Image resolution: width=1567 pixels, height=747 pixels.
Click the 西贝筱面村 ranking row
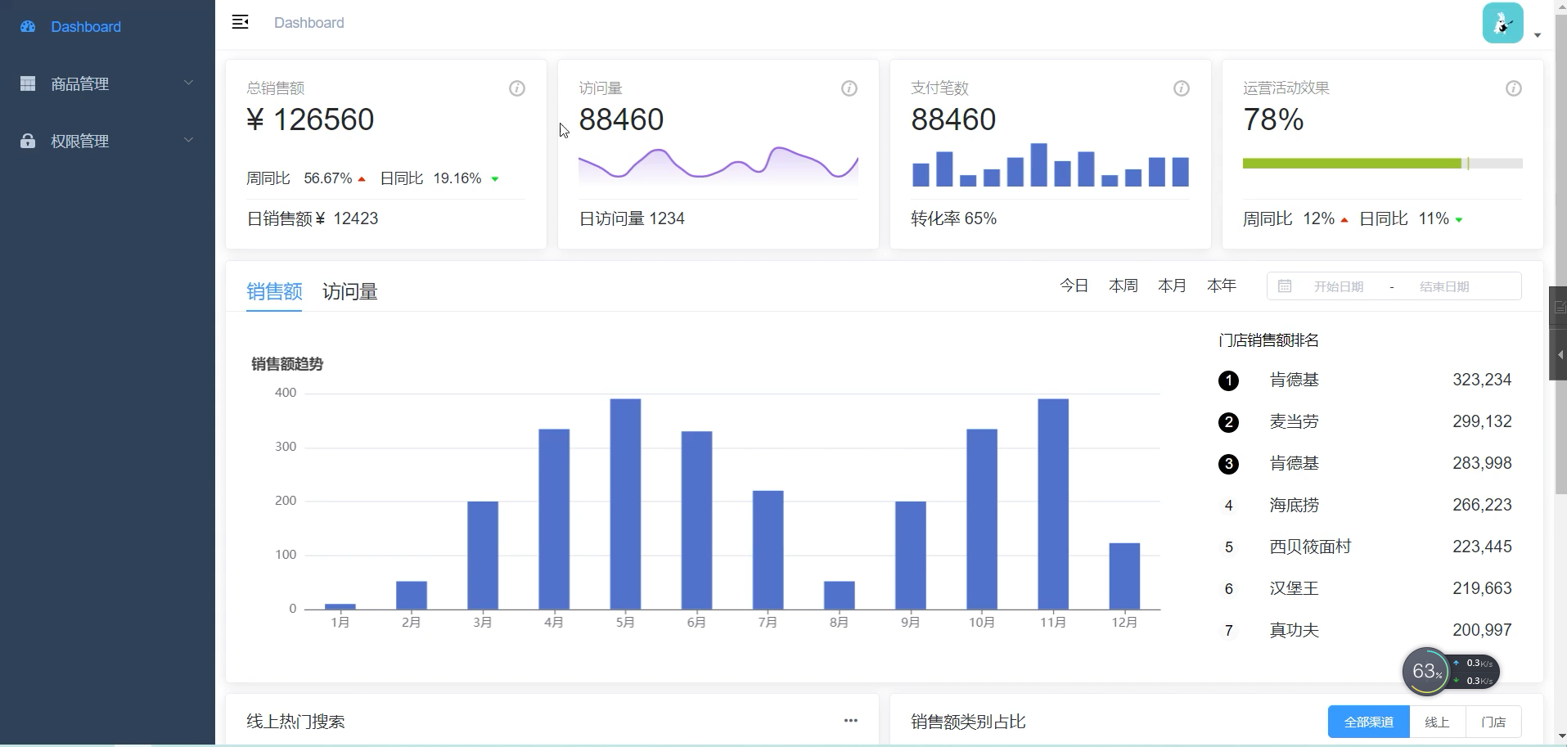(x=1365, y=547)
